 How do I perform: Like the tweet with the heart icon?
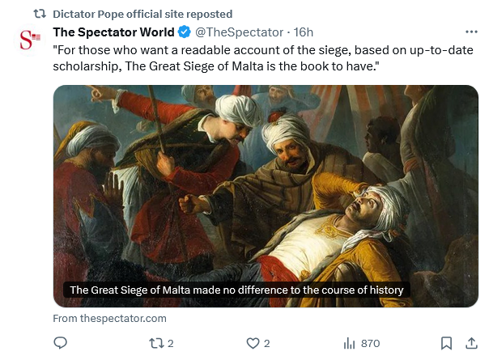coord(253,343)
